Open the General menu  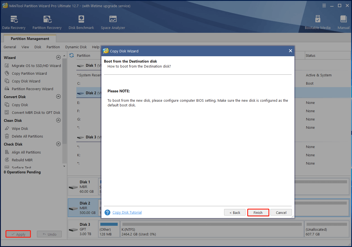coord(10,47)
